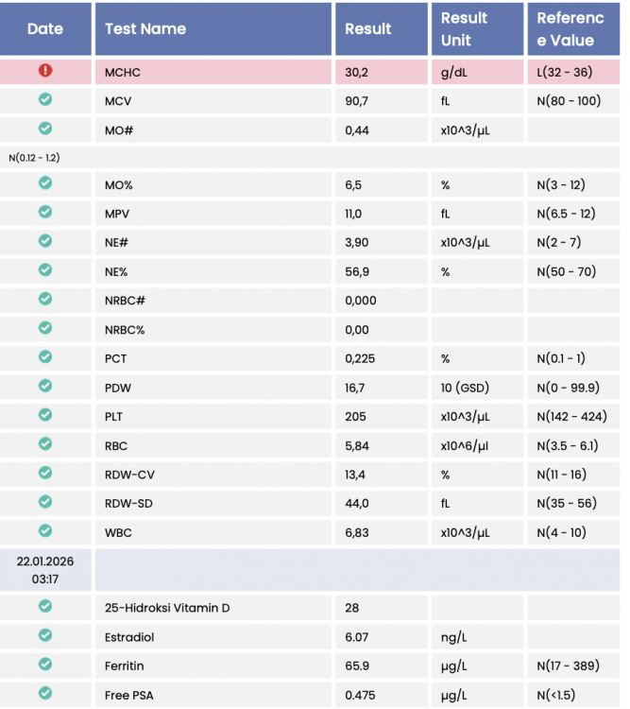Click the green check icon for MCV
Image resolution: width=630 pixels, height=709 pixels.
45,99
